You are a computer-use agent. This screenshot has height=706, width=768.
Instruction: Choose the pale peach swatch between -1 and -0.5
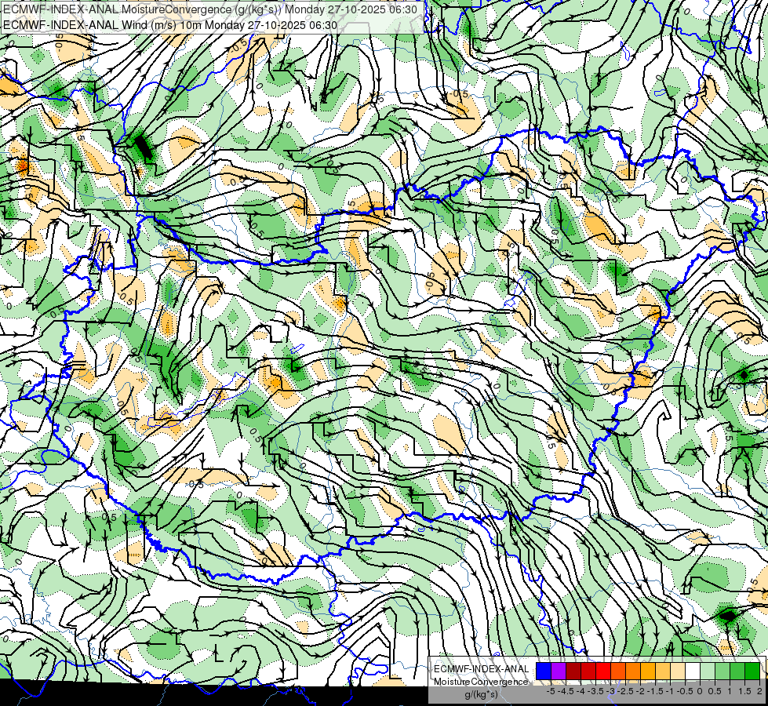click(x=678, y=671)
